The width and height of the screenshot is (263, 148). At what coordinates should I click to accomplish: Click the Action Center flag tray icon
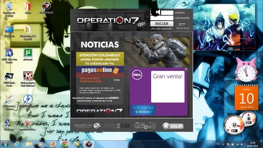tap(228, 144)
